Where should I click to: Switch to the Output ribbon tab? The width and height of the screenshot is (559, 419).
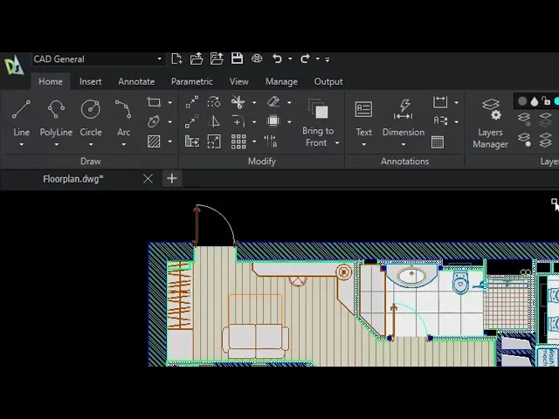point(328,81)
